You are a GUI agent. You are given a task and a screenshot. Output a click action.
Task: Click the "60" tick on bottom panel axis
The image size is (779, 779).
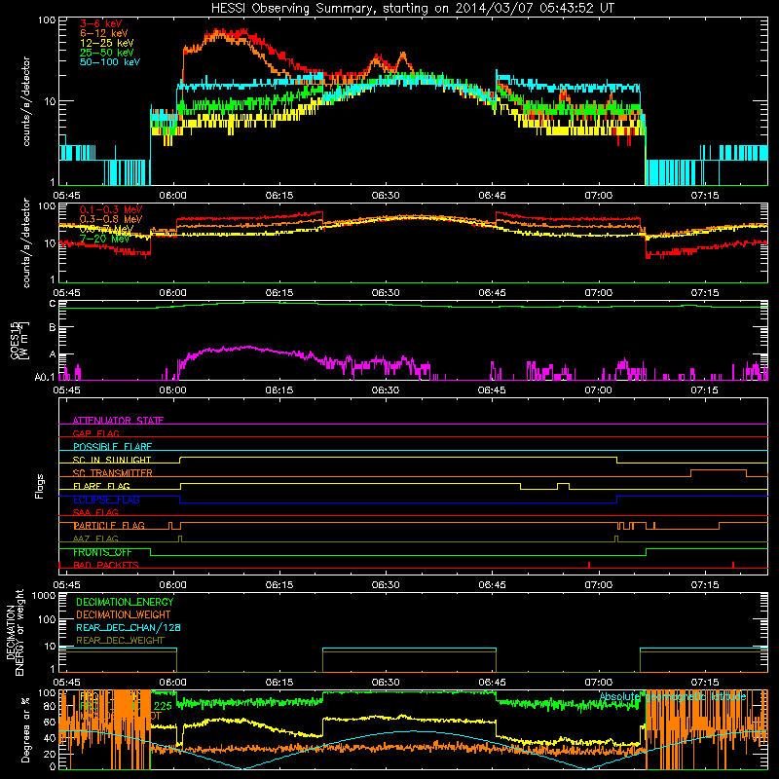tap(50, 723)
